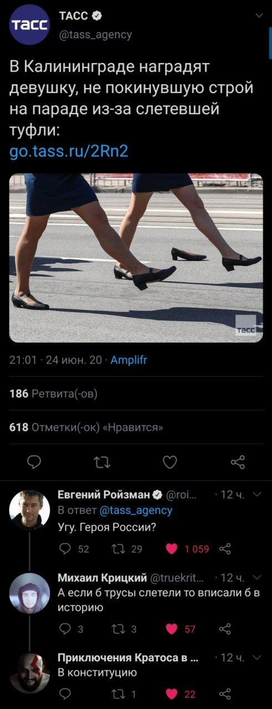Viewport: 272px width, 709px height.
Task: Reply to the main TASS tweet
Action: (34, 461)
